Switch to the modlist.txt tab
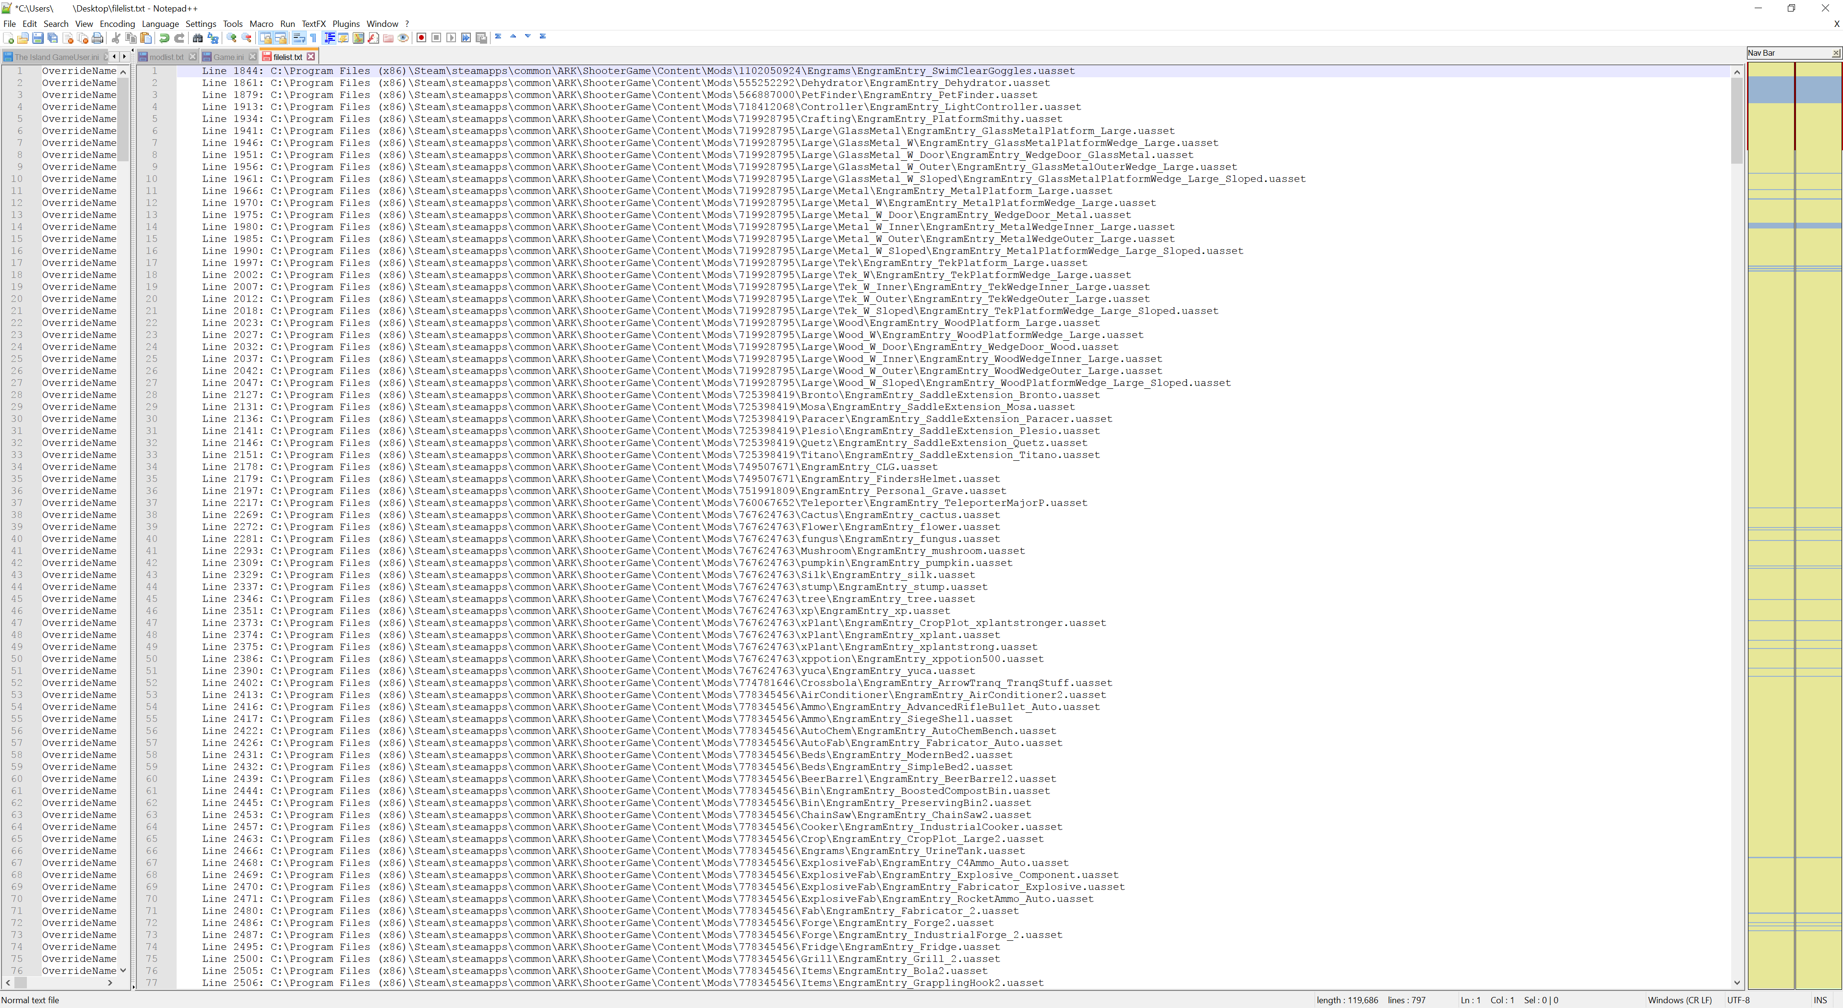The width and height of the screenshot is (1843, 1008). (x=166, y=57)
